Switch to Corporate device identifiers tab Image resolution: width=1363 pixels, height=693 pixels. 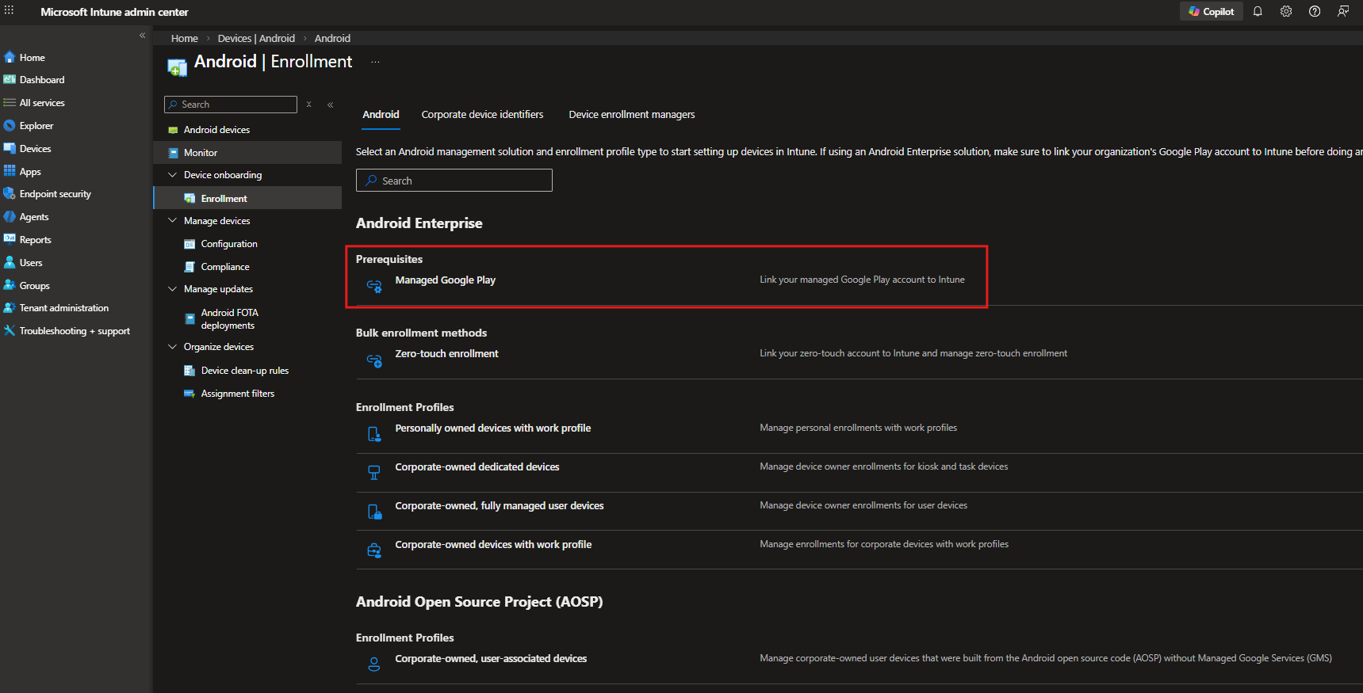(x=482, y=115)
